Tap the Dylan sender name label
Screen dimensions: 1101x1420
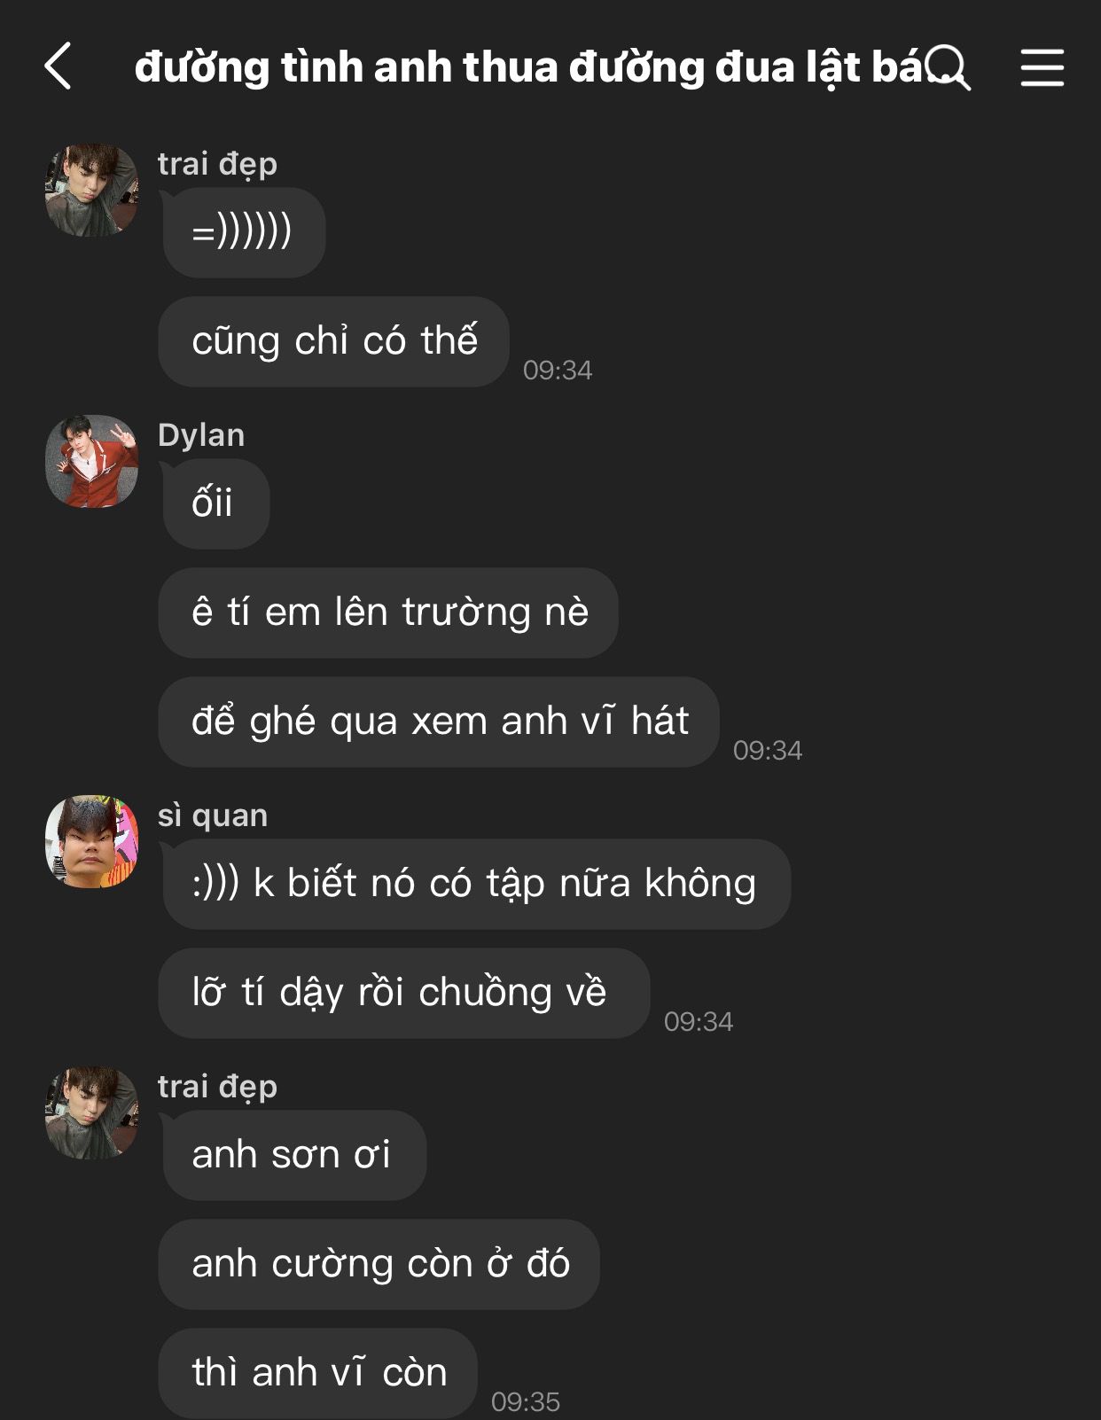[x=201, y=435]
